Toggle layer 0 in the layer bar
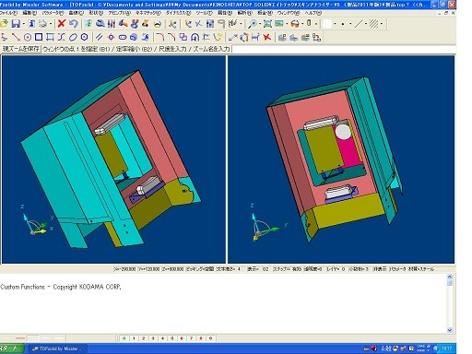 (x=124, y=338)
